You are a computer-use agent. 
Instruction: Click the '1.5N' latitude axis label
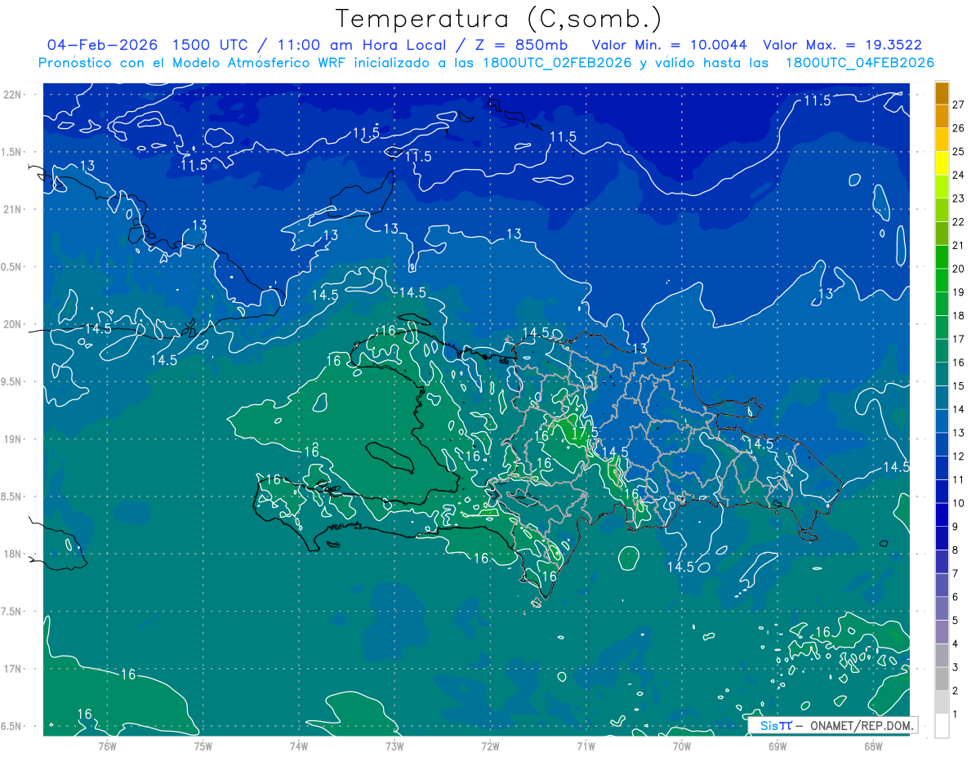pyautogui.click(x=12, y=152)
